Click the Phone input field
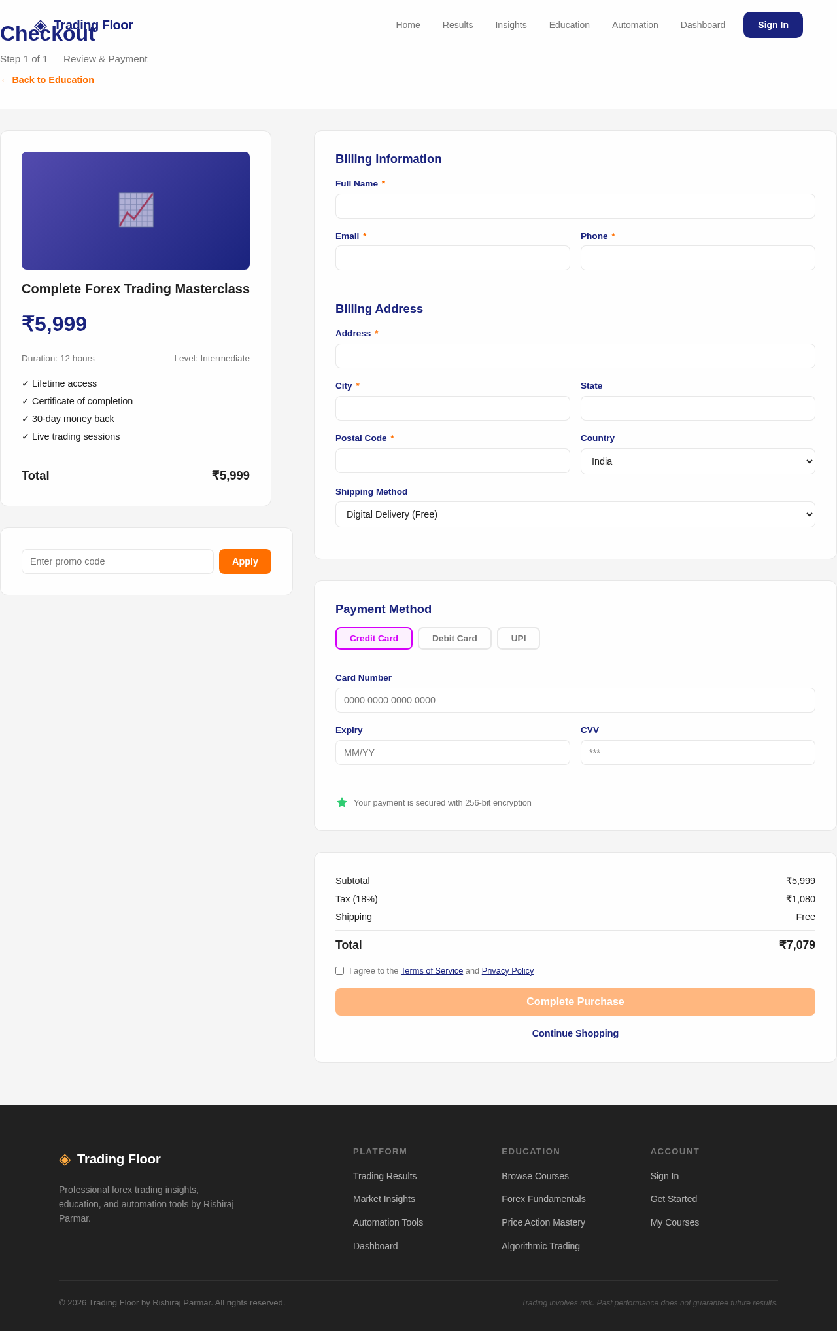The image size is (837, 1331). coord(698,258)
